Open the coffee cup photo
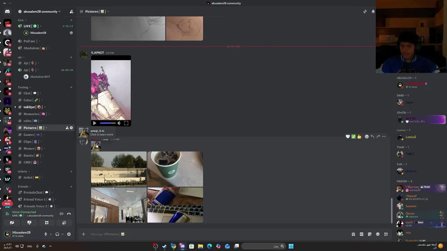The image size is (447, 251). click(x=175, y=169)
